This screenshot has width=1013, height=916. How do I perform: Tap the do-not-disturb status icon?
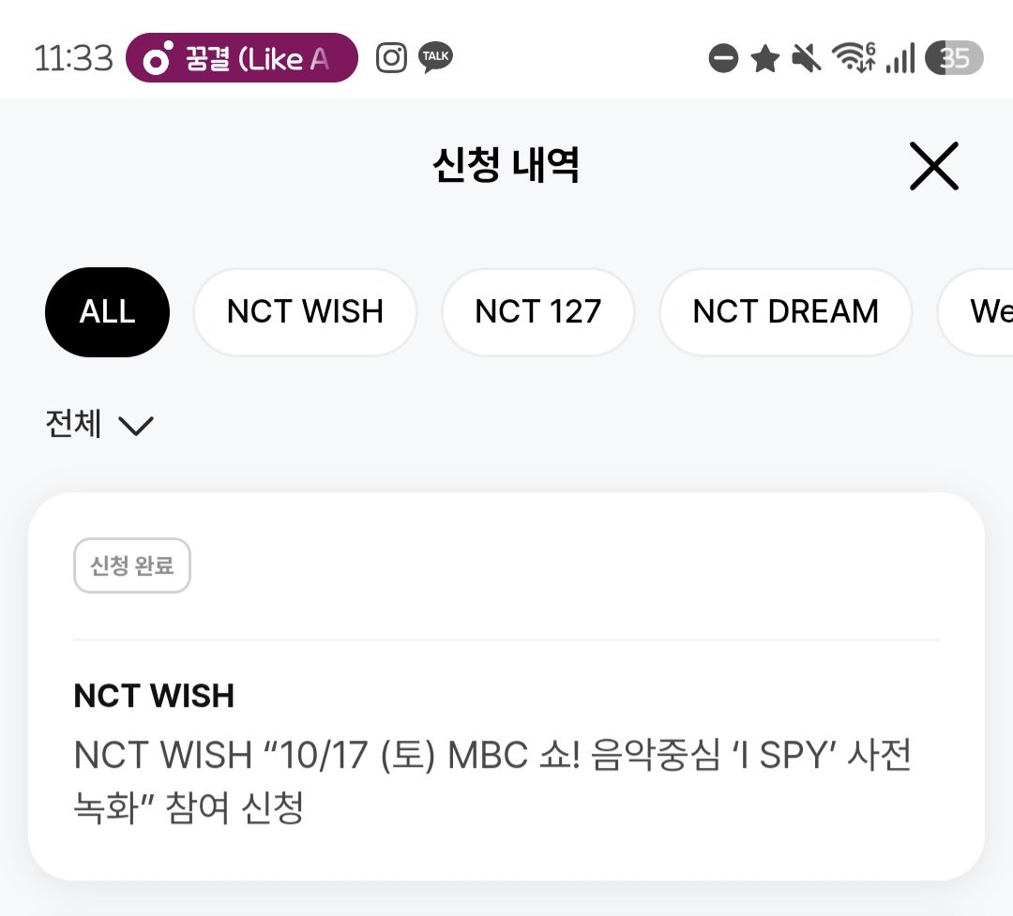click(723, 58)
